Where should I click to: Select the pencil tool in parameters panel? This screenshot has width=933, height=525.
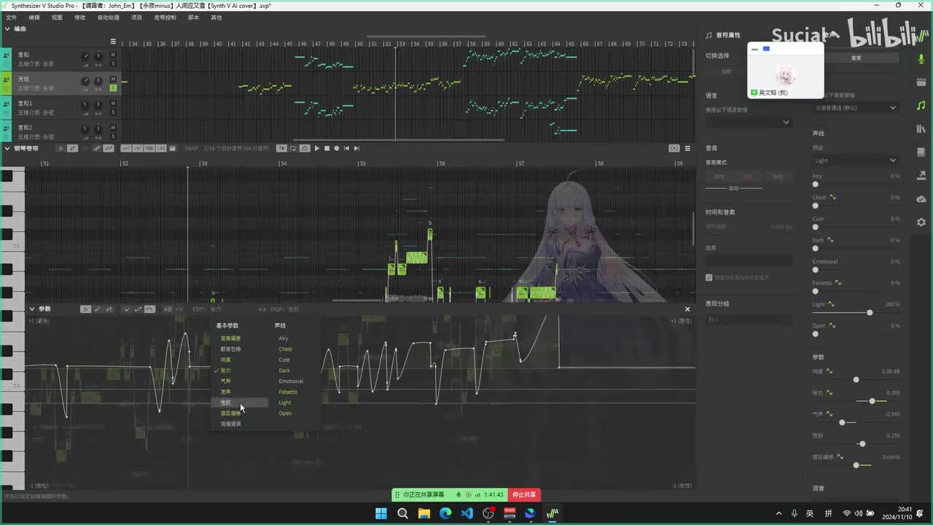[x=98, y=309]
